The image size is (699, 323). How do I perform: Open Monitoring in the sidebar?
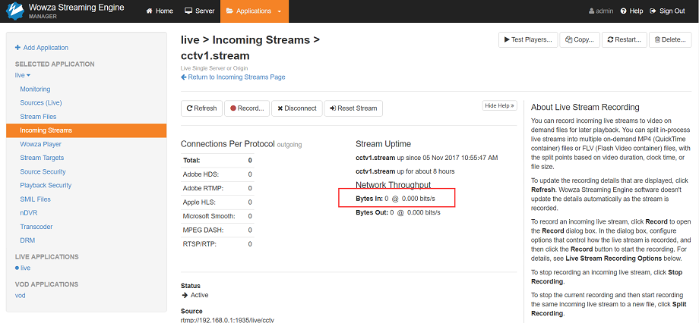pos(35,89)
